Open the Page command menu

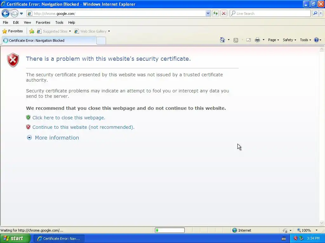tap(273, 40)
